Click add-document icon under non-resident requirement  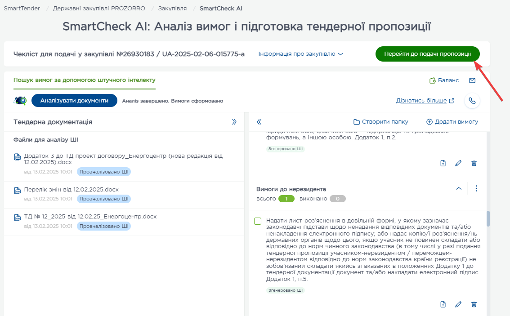443,304
